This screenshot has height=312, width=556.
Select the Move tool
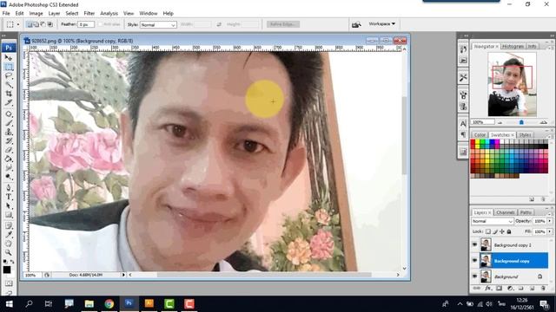[x=9, y=58]
